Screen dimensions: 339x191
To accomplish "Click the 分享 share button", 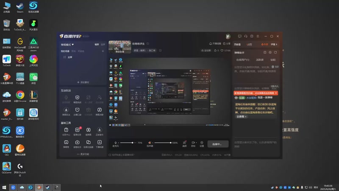I will pyautogui.click(x=227, y=44).
